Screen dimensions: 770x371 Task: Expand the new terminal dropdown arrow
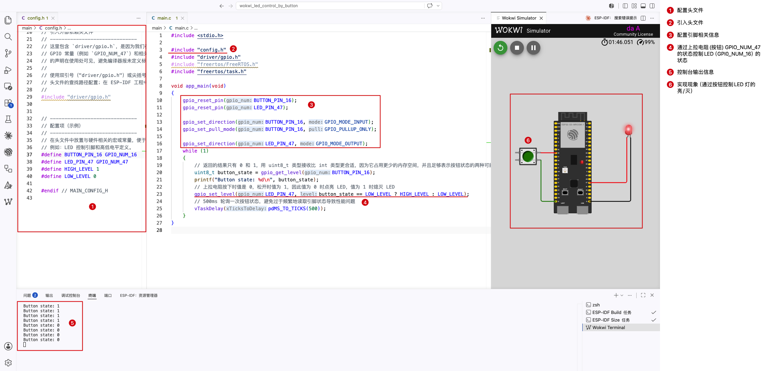pyautogui.click(x=622, y=295)
